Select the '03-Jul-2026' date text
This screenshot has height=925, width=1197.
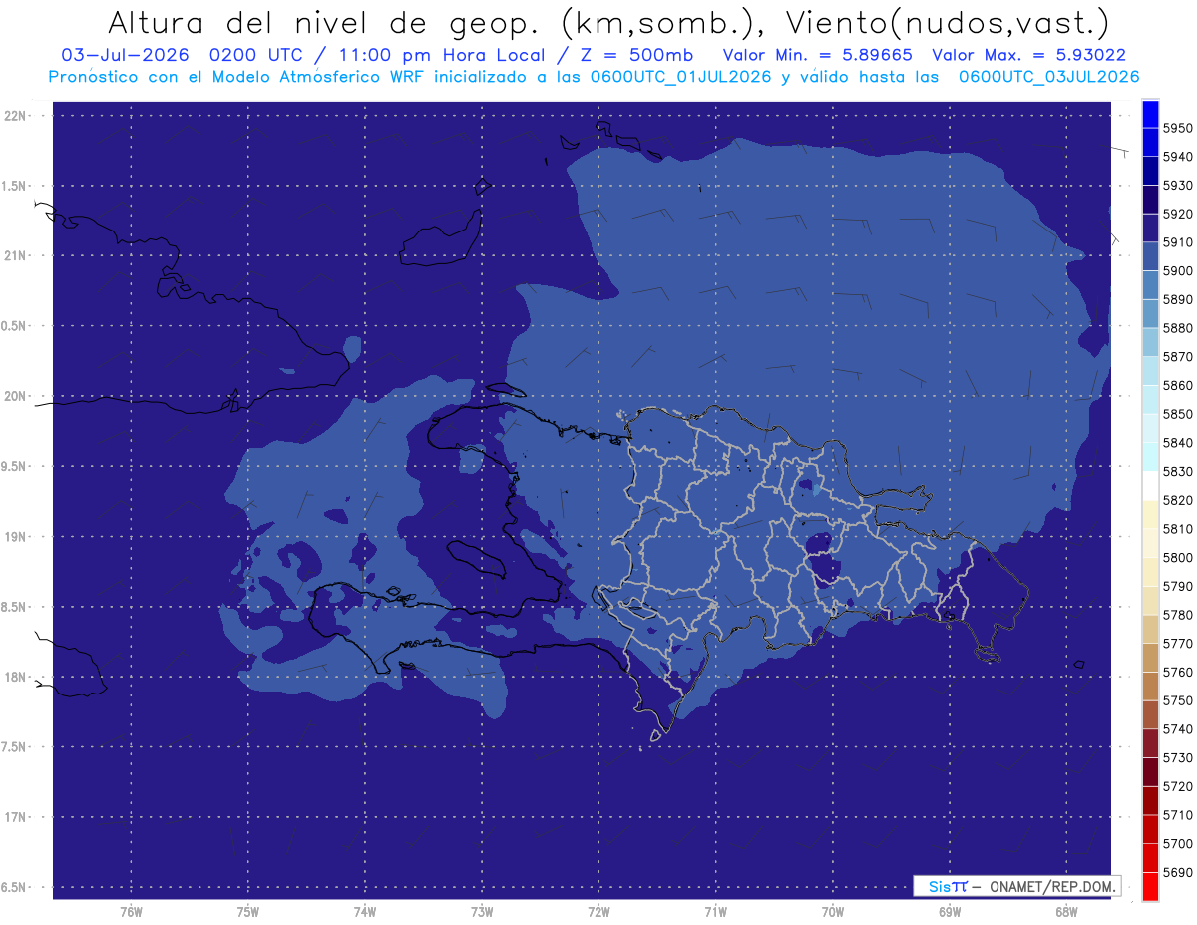[128, 55]
